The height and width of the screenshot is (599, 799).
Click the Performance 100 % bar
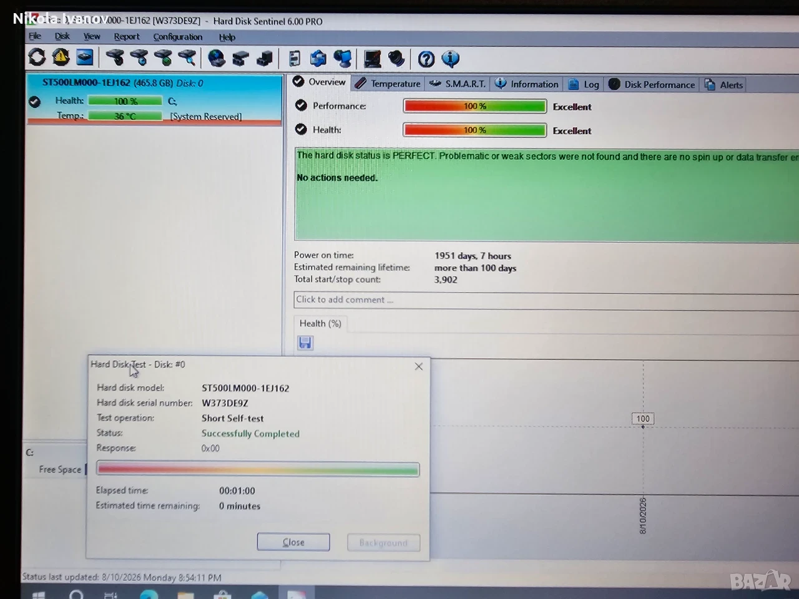pyautogui.click(x=475, y=106)
